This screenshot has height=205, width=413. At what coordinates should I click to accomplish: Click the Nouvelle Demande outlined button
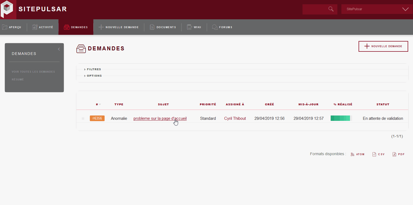click(x=383, y=46)
